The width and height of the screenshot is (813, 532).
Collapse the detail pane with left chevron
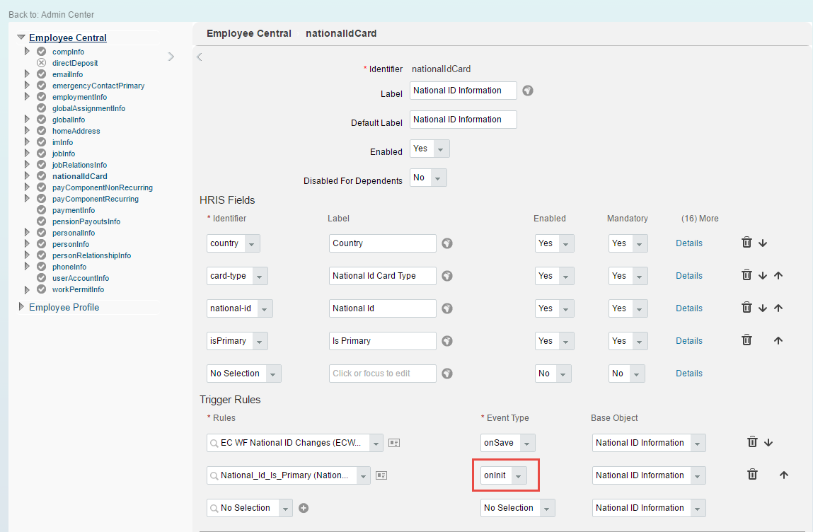point(200,57)
